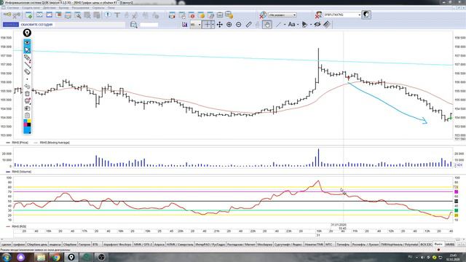The image size is (466, 262).
Task: Open file explorer folder in taskbar
Action: (41, 257)
